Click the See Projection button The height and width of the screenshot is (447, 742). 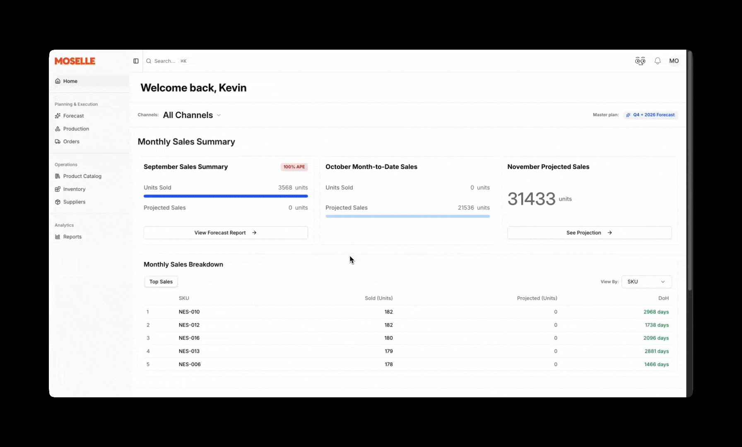[589, 233]
